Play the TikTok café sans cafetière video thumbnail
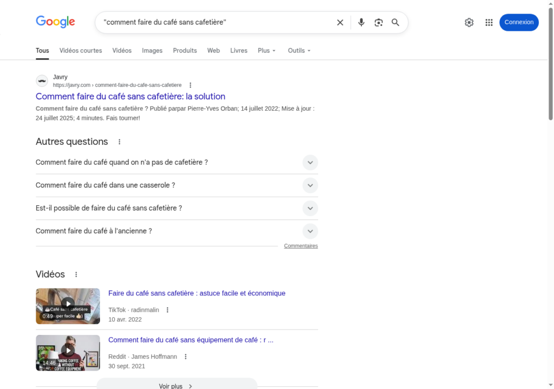This screenshot has width=554, height=389. coord(68,306)
